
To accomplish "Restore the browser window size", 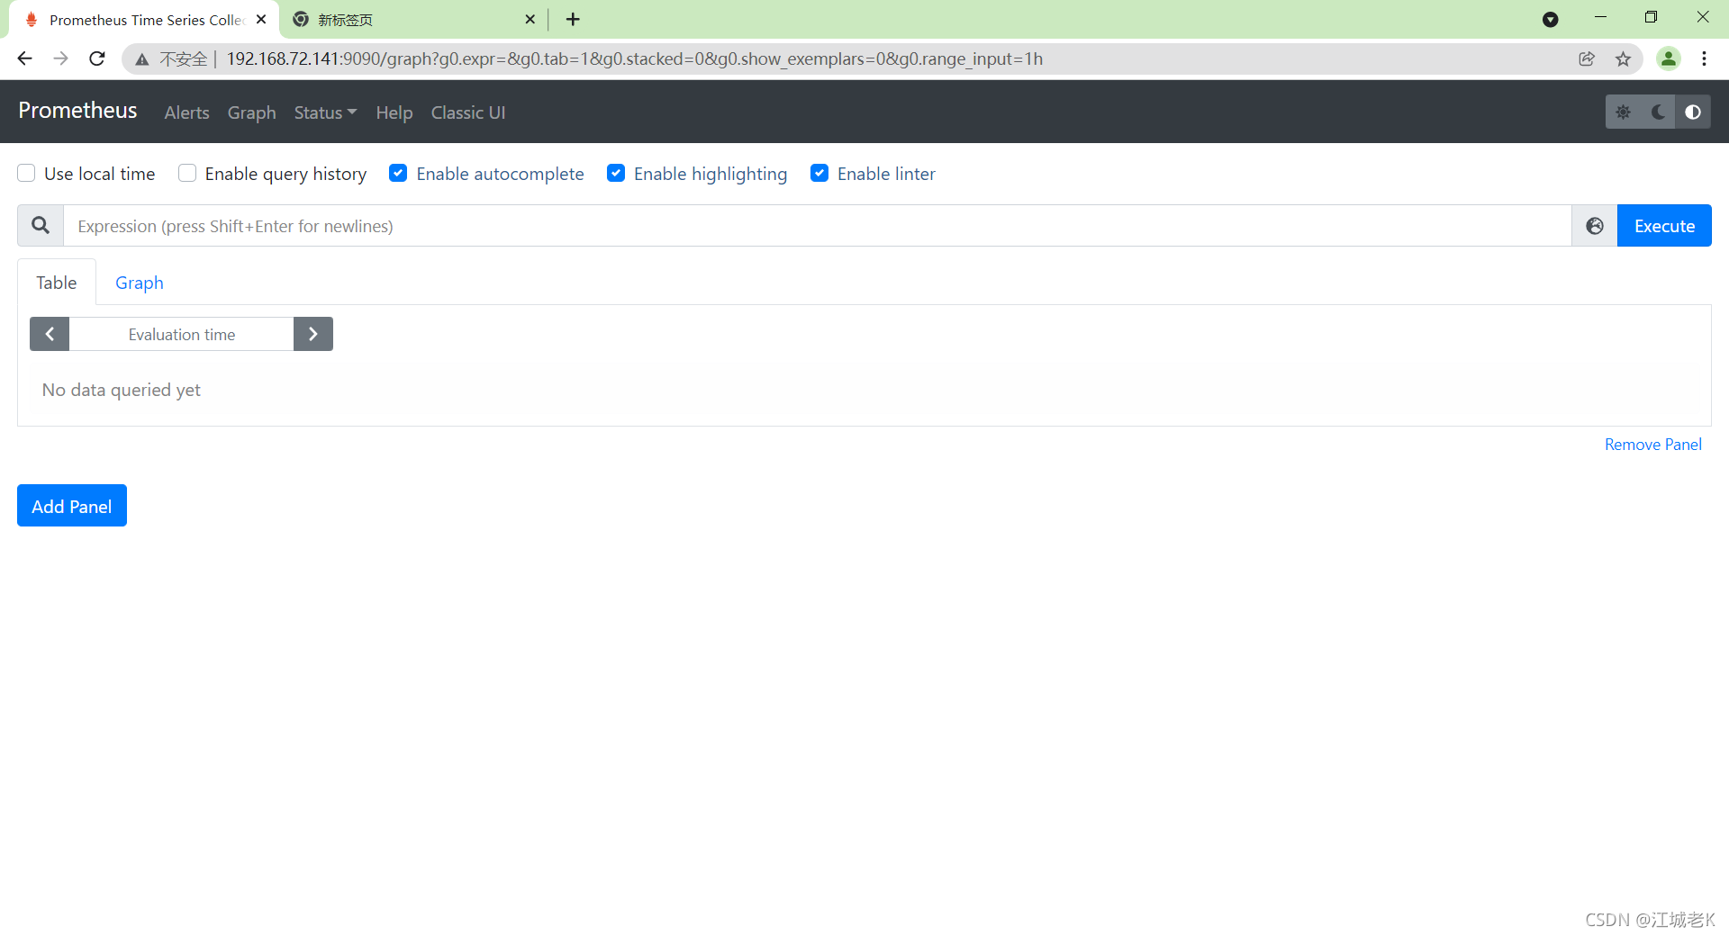I will (x=1651, y=17).
